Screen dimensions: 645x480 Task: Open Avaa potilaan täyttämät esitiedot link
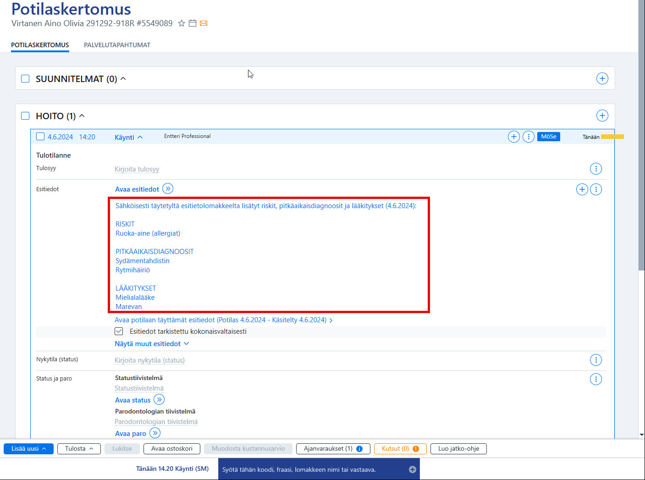click(223, 320)
